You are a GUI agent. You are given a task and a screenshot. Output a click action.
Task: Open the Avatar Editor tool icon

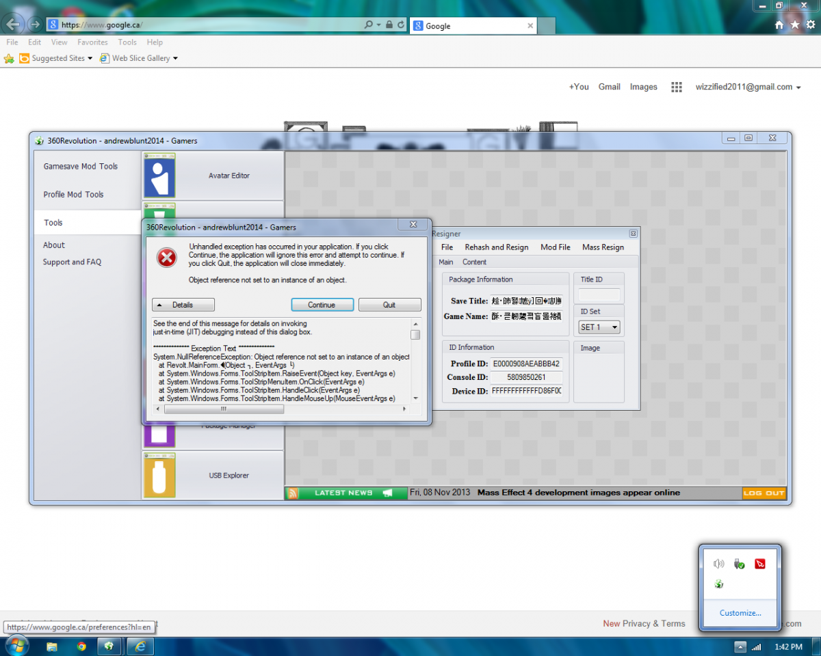click(x=159, y=176)
